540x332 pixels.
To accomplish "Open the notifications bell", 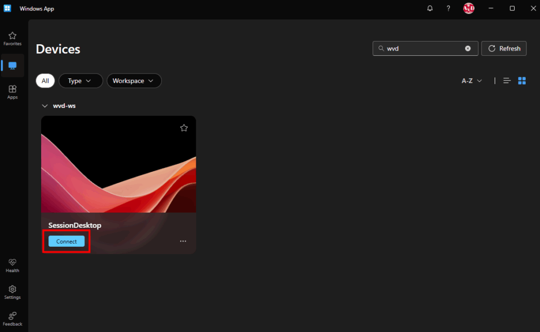I will [430, 8].
